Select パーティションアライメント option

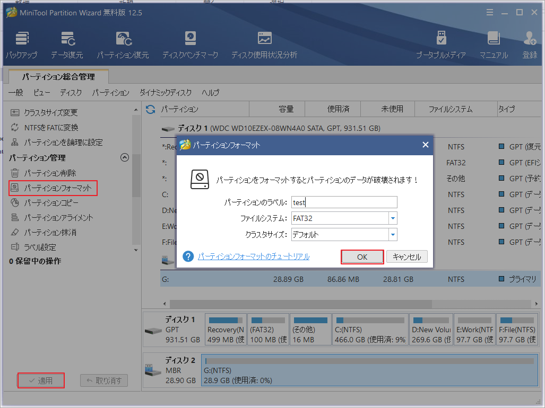coord(52,218)
